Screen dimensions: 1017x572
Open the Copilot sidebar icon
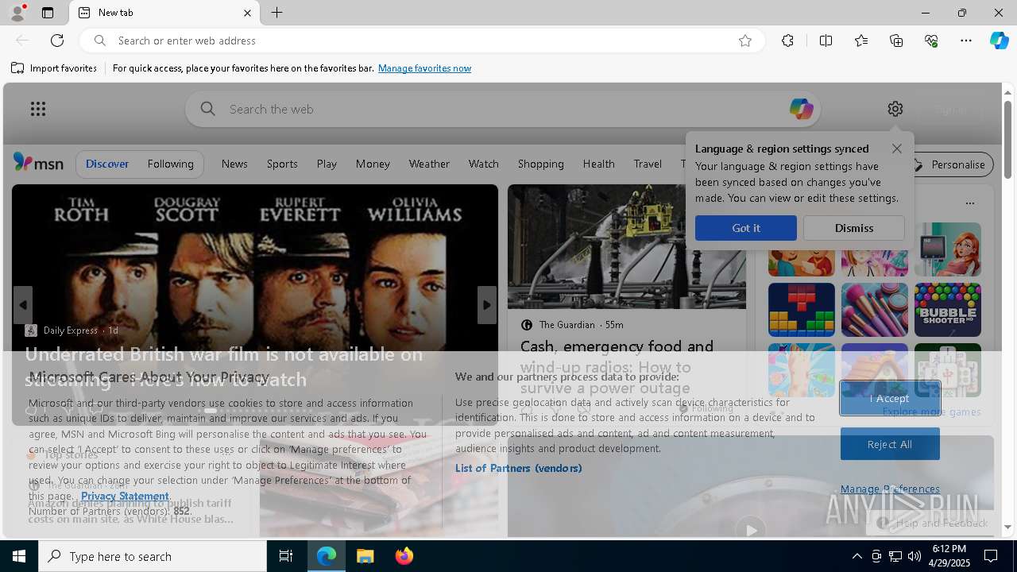(x=999, y=41)
